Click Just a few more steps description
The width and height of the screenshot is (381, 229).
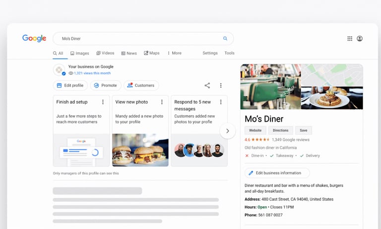coord(79,119)
